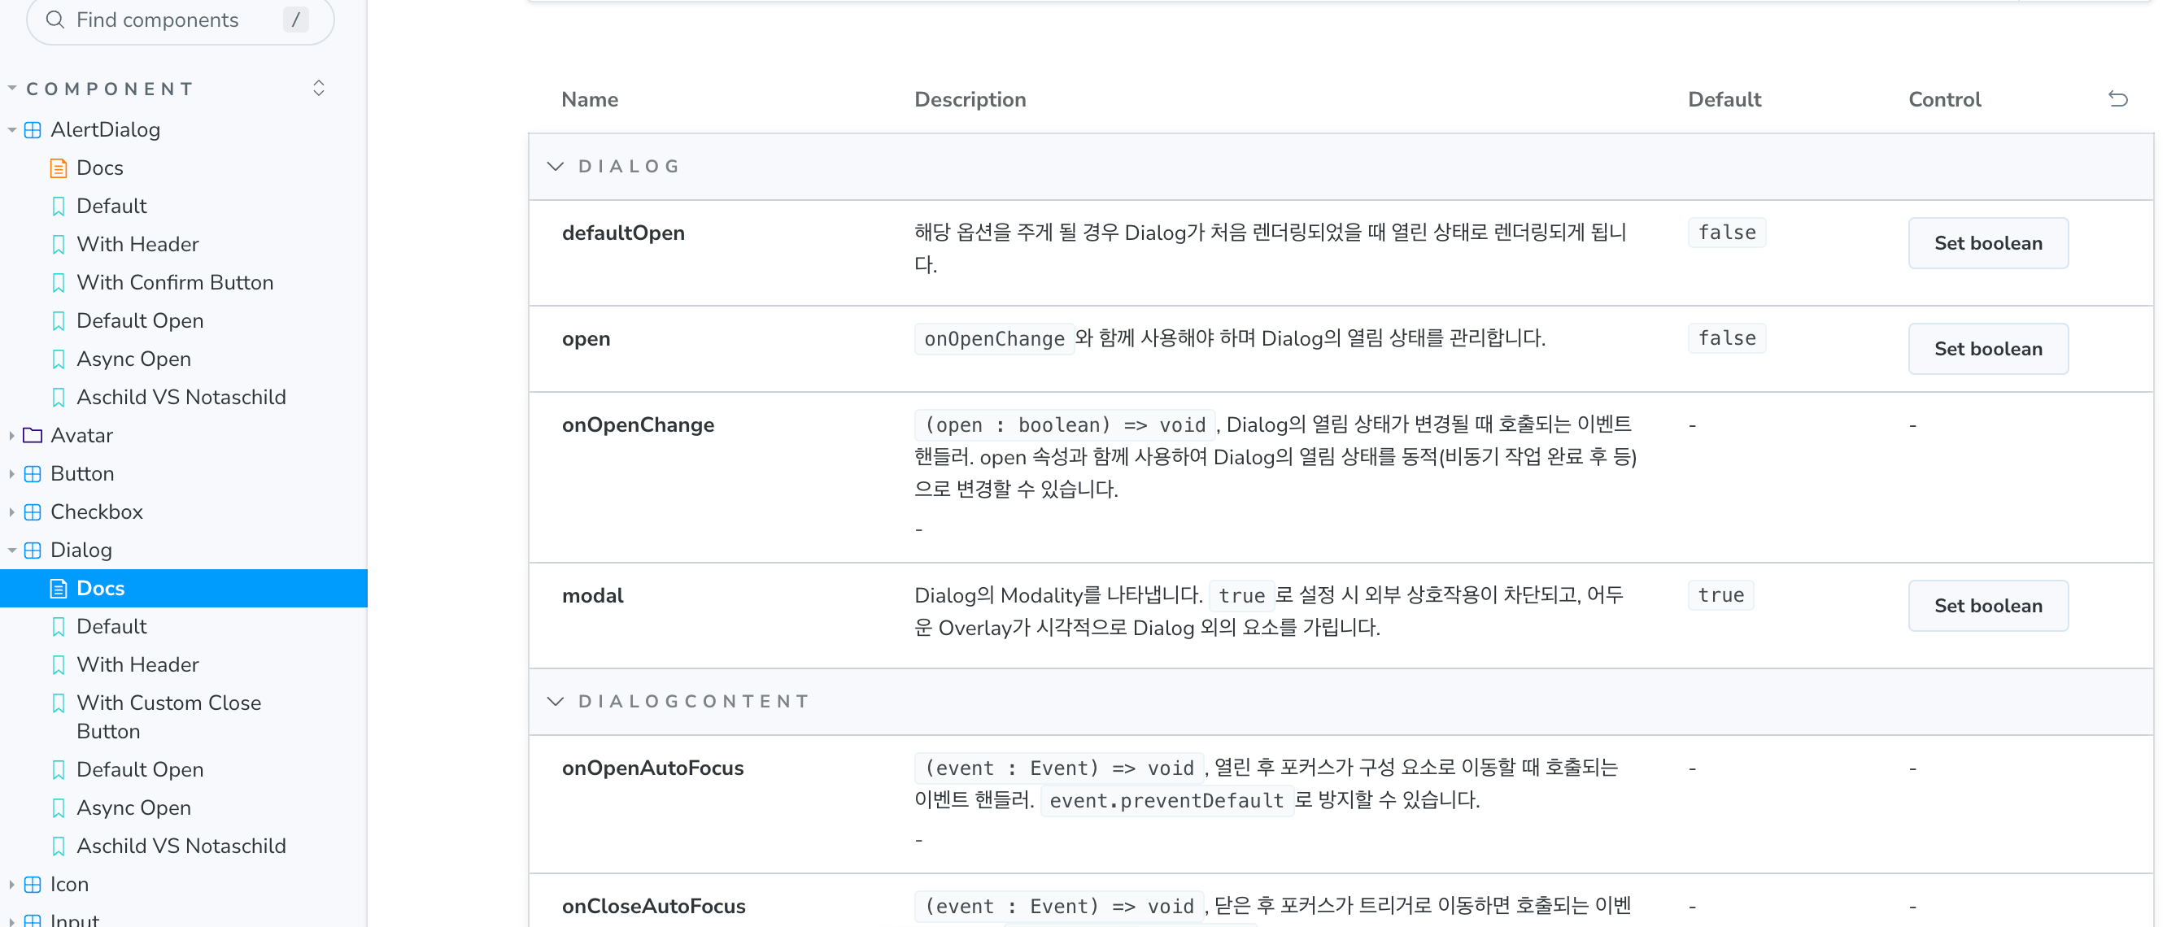Collapse the COMPONENT sidebar heading
This screenshot has height=927, width=2167.
pyautogui.click(x=109, y=89)
